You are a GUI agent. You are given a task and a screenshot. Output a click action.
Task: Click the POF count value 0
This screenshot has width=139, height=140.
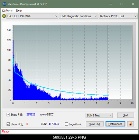27,124
